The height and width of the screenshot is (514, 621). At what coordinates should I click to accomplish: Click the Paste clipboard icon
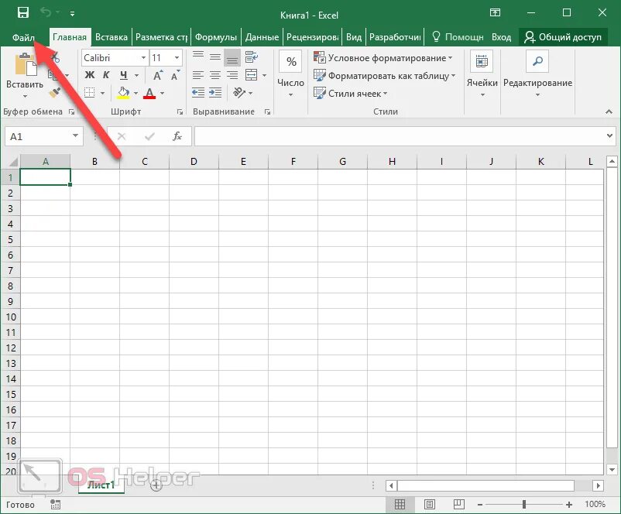click(x=26, y=64)
